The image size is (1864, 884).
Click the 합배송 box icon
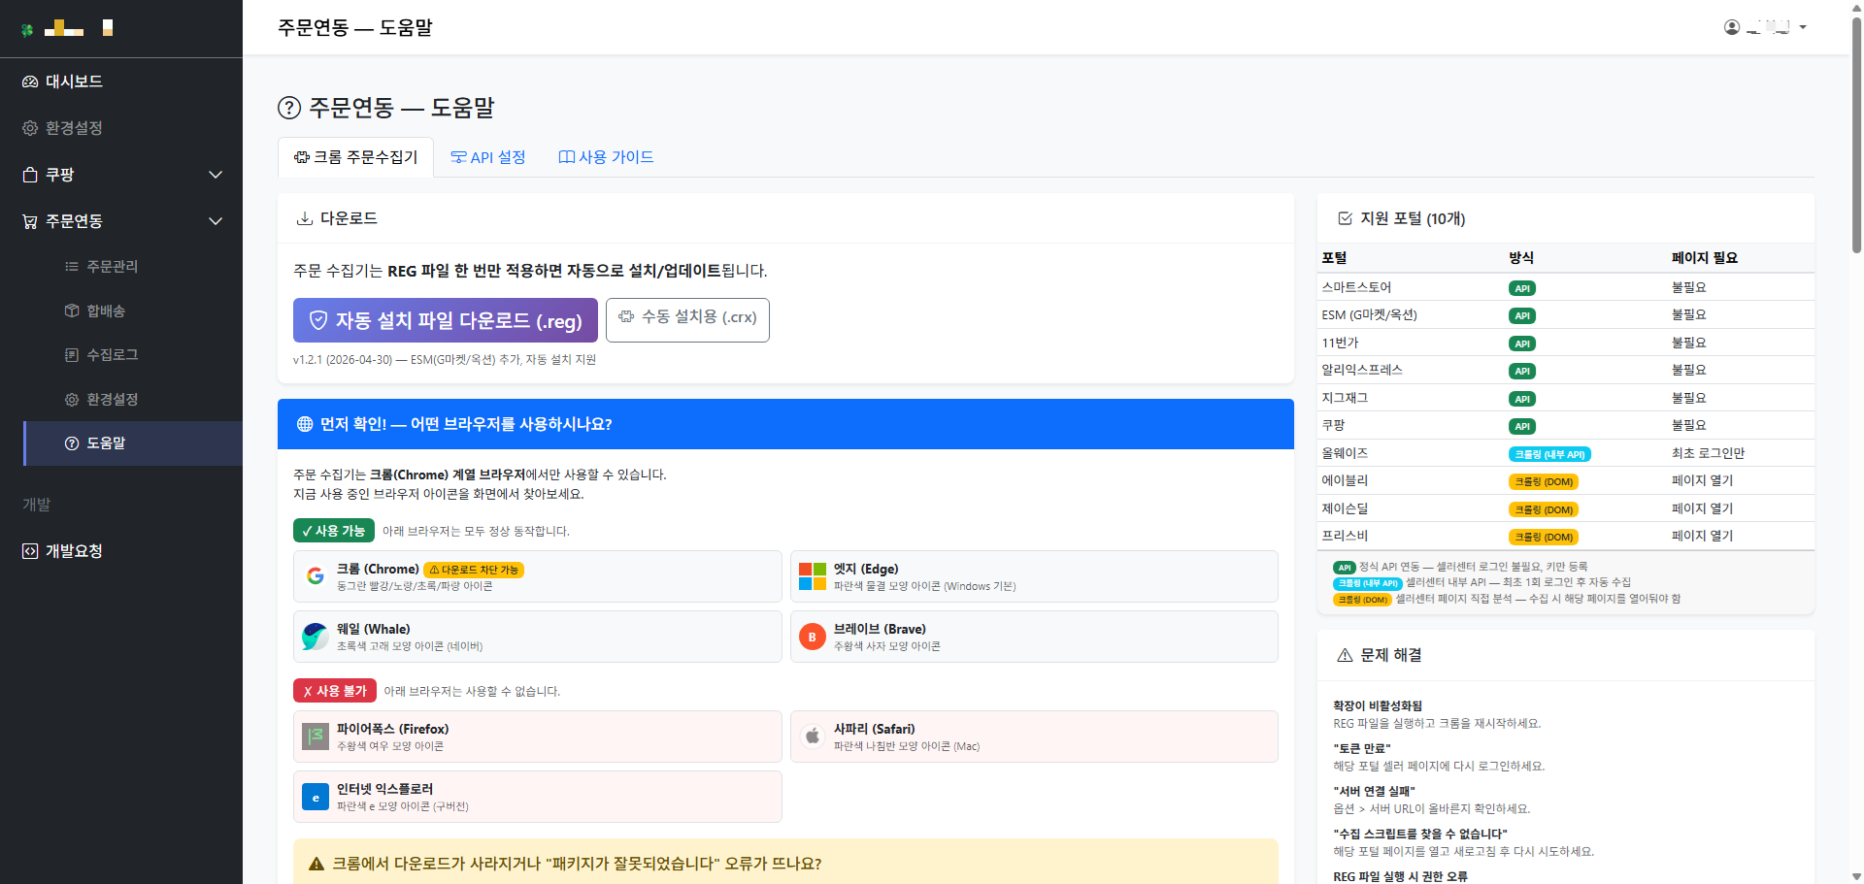[71, 311]
